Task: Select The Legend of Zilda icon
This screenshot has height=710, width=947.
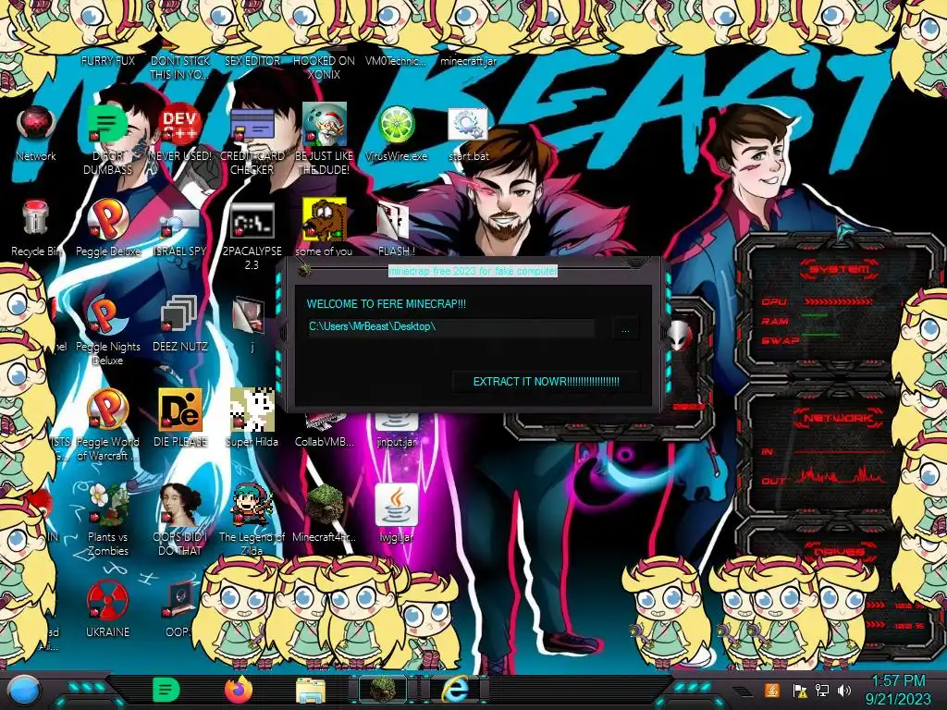Action: (x=252, y=505)
